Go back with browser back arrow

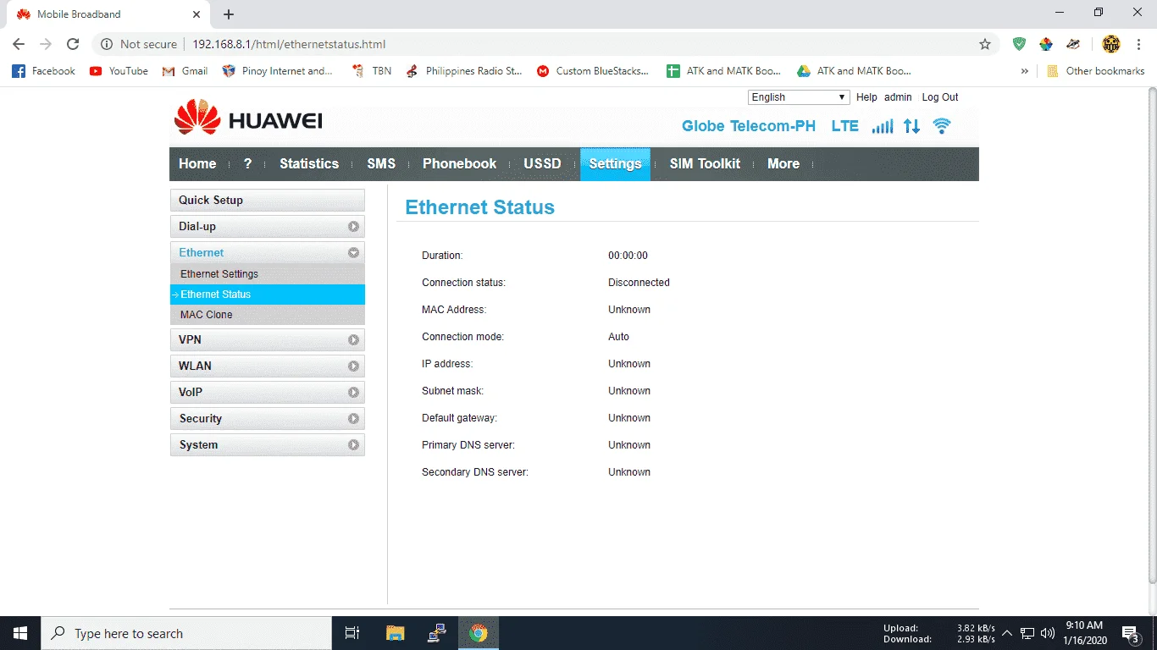pyautogui.click(x=19, y=44)
